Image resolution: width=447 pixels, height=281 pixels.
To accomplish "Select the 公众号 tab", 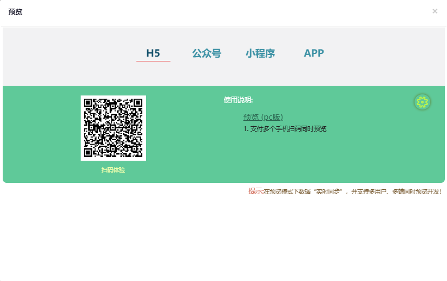I will coord(206,53).
